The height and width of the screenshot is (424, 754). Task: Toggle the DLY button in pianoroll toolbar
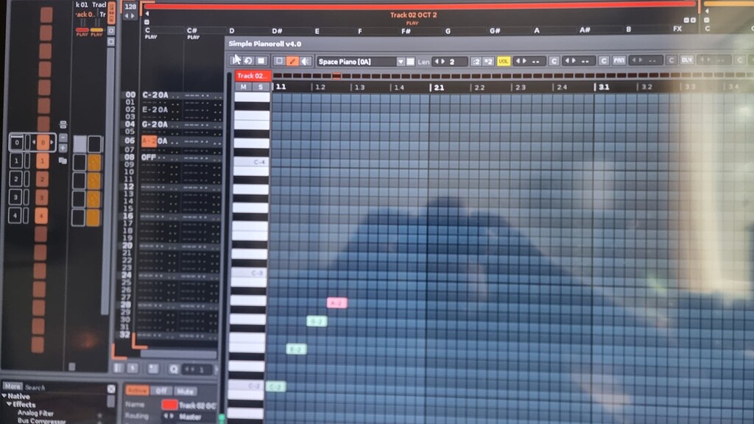click(x=687, y=60)
